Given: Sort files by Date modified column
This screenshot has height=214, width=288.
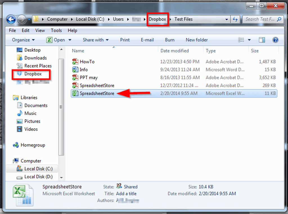Looking at the screenshot, I should [x=174, y=51].
